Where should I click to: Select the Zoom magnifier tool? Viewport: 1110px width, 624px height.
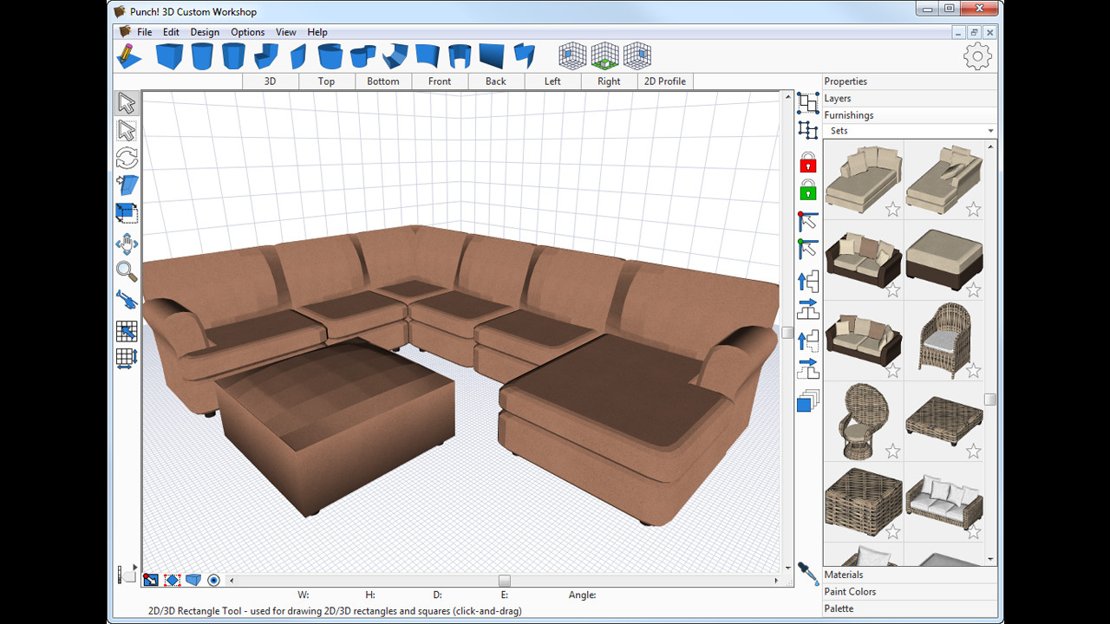[126, 271]
